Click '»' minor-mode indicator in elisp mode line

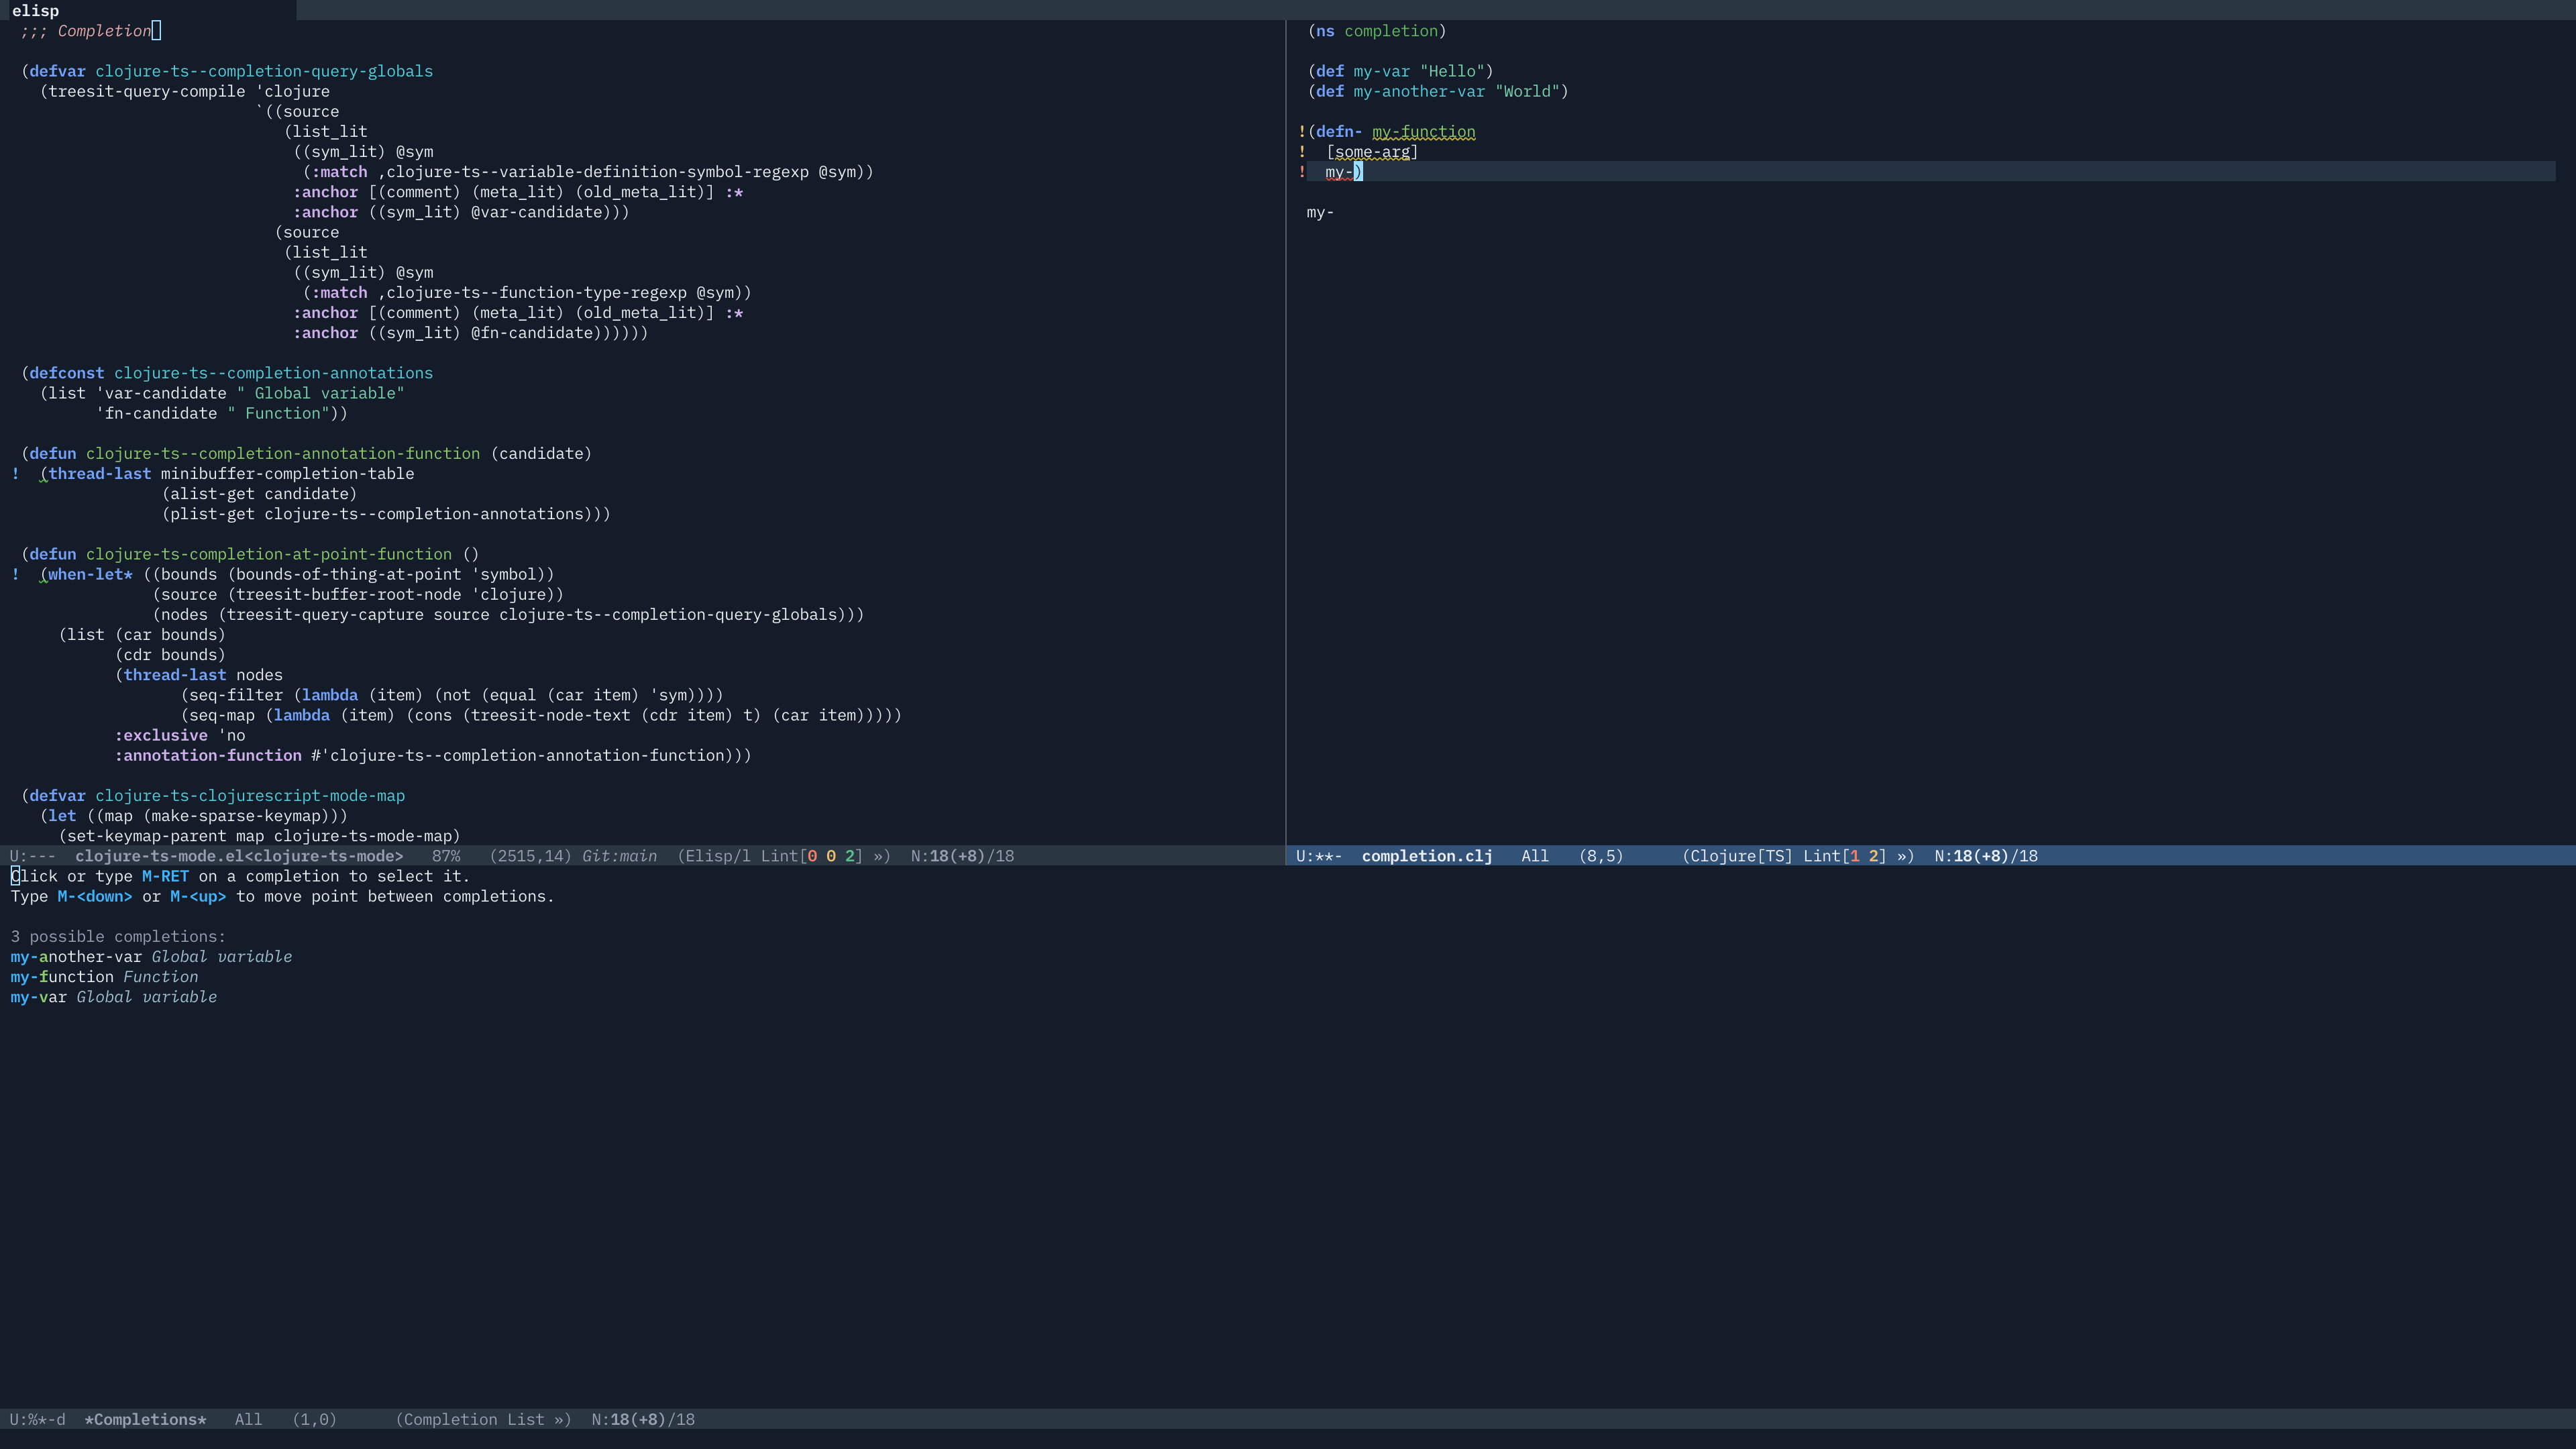click(x=878, y=856)
